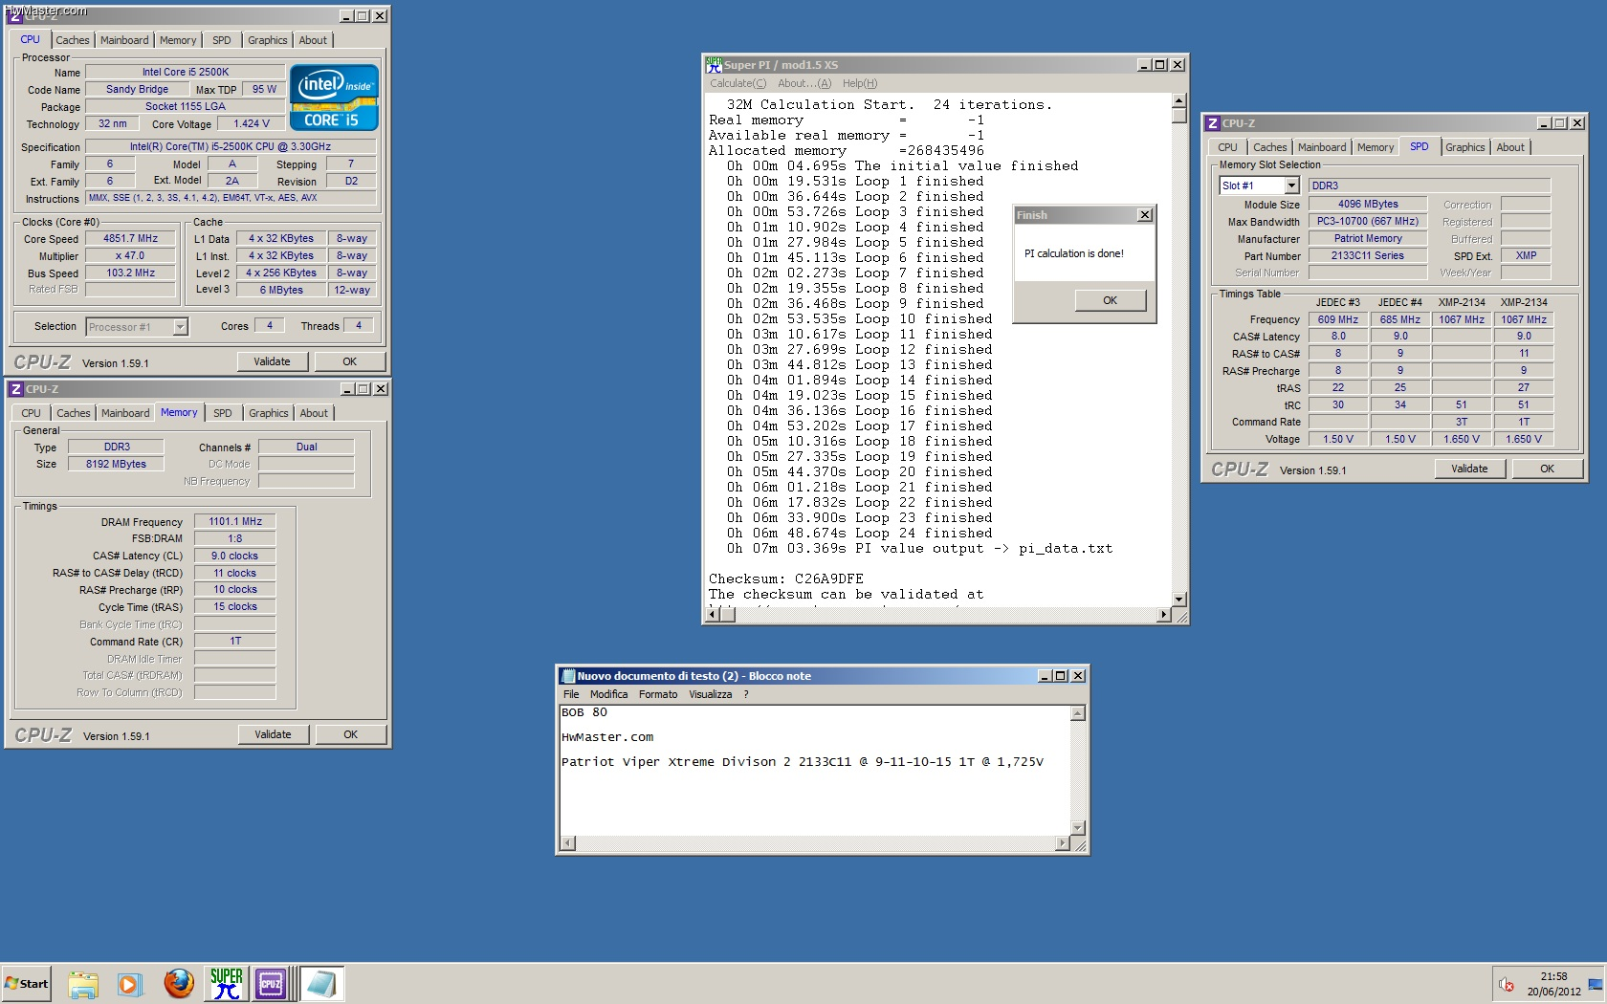Click Super PI vertical scrollbar down arrow

pos(1179,600)
